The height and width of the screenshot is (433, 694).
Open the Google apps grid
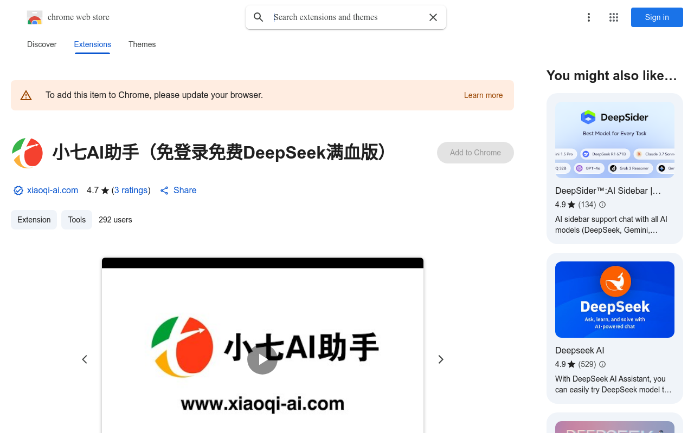[x=614, y=17]
